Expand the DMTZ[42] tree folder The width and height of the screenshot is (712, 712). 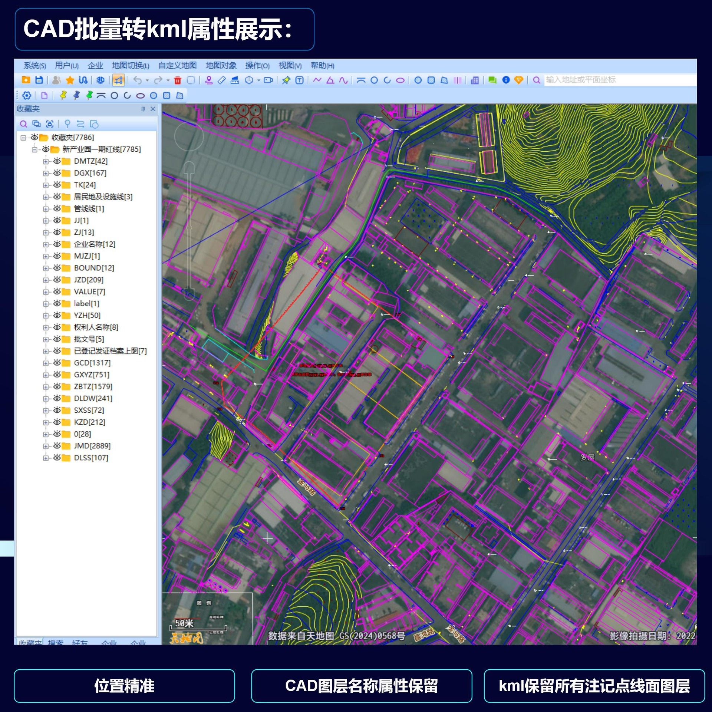pos(46,161)
